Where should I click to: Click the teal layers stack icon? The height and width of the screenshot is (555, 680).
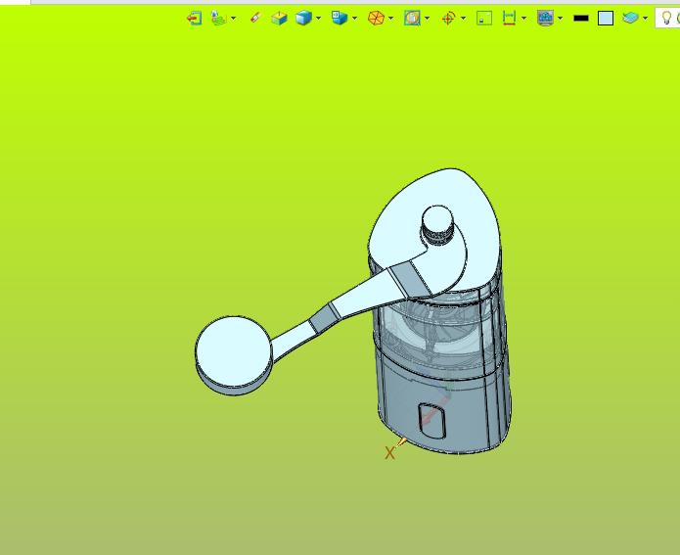click(630, 19)
